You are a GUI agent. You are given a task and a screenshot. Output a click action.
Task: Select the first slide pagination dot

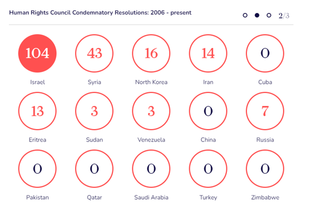coord(245,15)
